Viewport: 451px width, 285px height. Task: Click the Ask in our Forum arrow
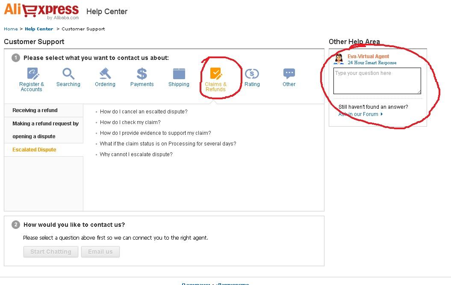(382, 114)
